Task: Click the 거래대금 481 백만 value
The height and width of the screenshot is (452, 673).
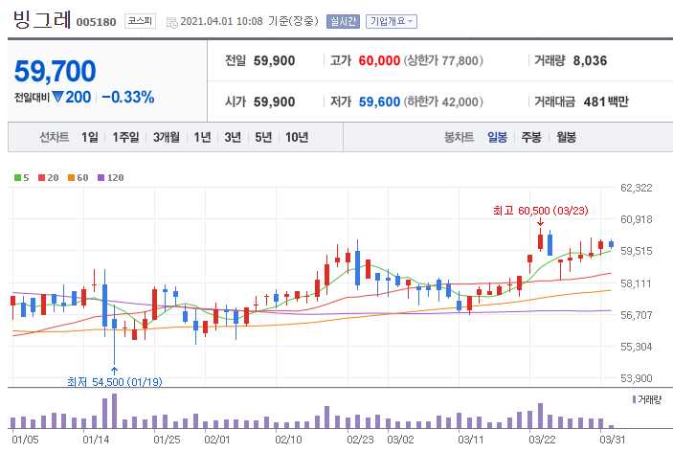Action: click(x=606, y=102)
